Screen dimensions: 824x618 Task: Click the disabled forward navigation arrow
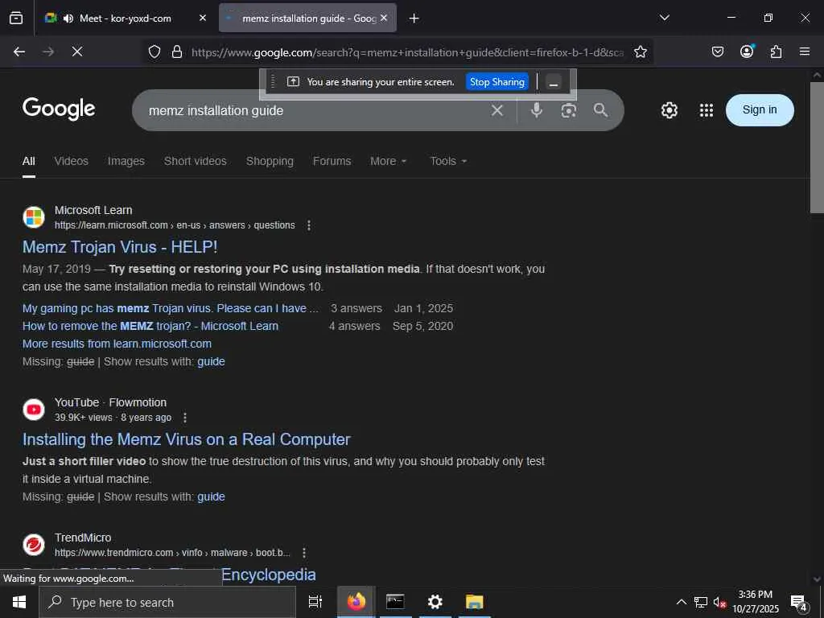48,51
